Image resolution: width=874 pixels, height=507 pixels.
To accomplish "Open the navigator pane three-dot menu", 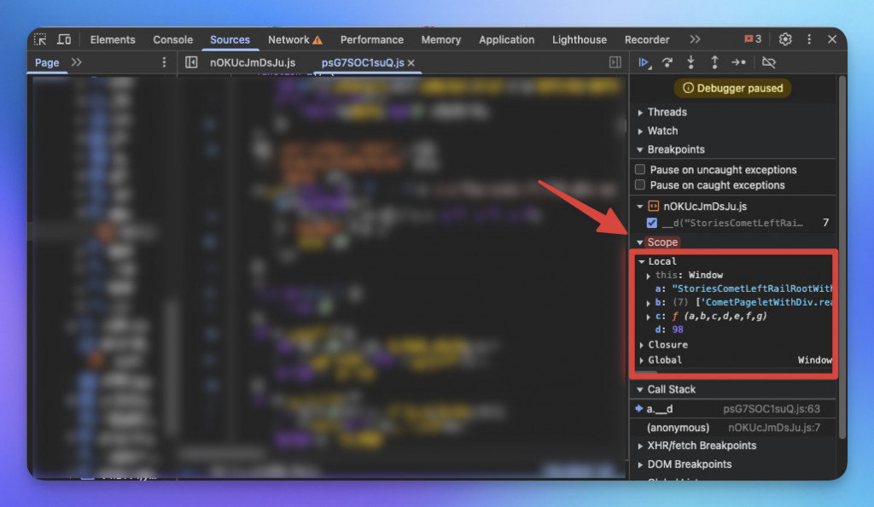I will pyautogui.click(x=164, y=62).
